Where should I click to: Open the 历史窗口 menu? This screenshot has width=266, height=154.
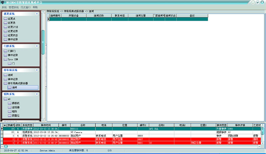[x=25, y=7]
